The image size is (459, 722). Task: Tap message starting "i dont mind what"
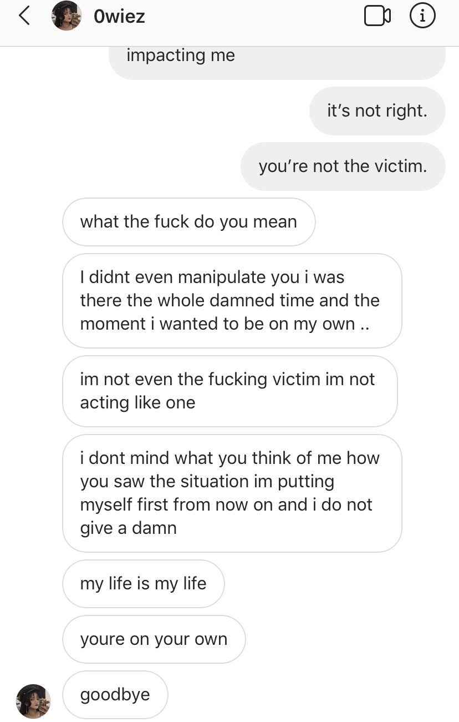click(232, 493)
